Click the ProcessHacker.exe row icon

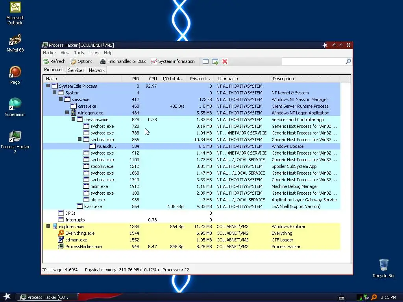pos(61,246)
